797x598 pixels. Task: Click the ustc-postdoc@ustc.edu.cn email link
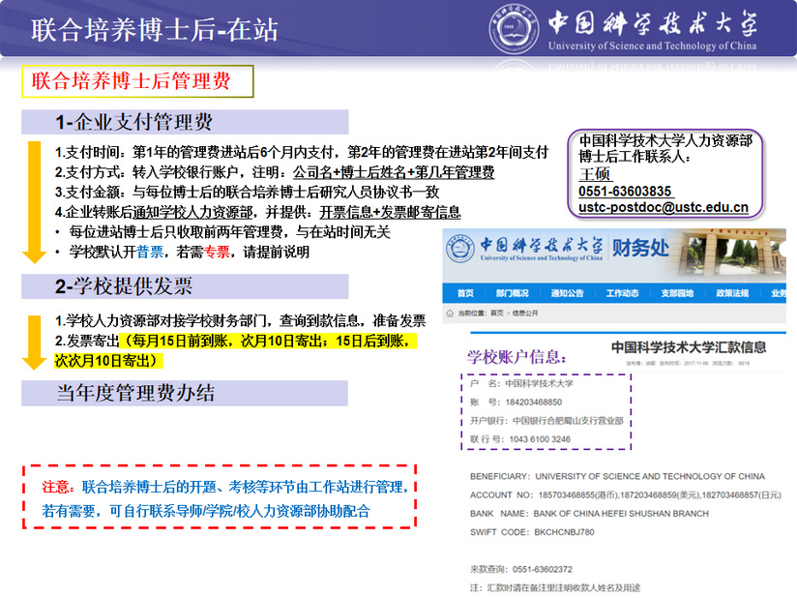pyautogui.click(x=664, y=207)
